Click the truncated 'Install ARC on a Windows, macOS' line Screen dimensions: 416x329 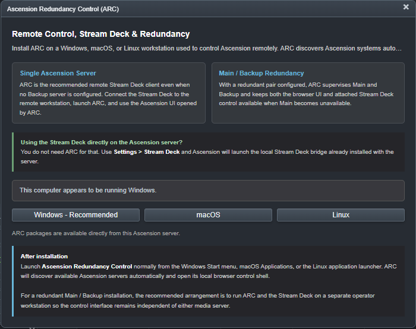(207, 48)
